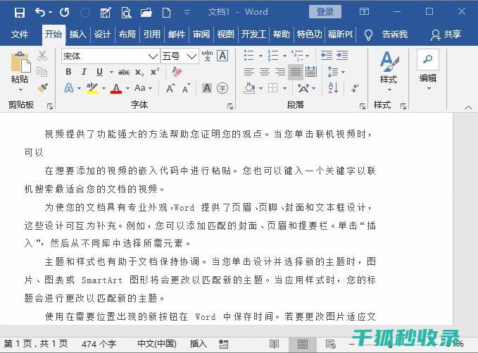478x353 pixels.
Task: Open the 样式 styles gallery button
Action: (389, 71)
